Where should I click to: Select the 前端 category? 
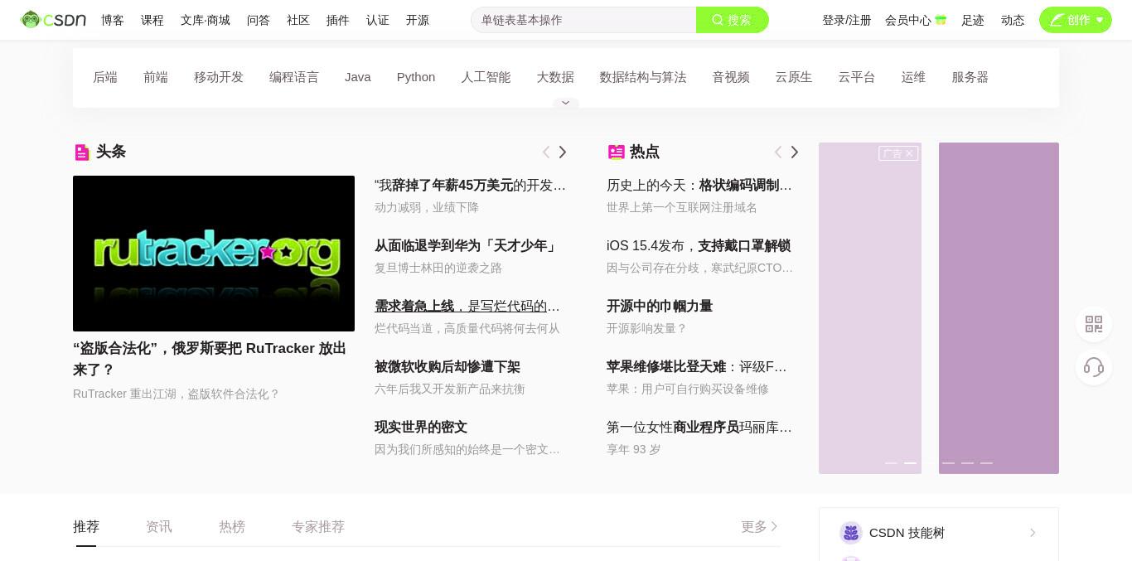tap(156, 77)
